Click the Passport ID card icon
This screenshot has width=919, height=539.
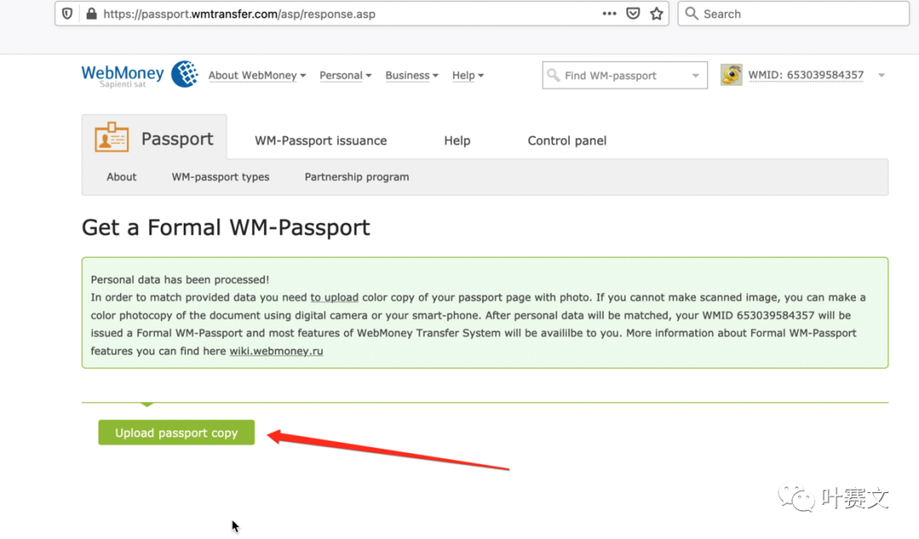111,139
